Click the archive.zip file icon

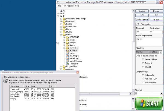pyautogui.click(x=68, y=51)
